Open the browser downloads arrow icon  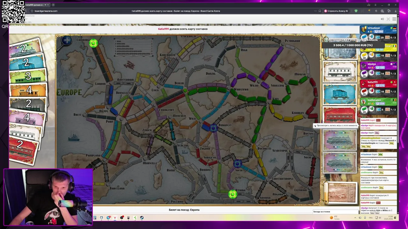tap(396, 11)
